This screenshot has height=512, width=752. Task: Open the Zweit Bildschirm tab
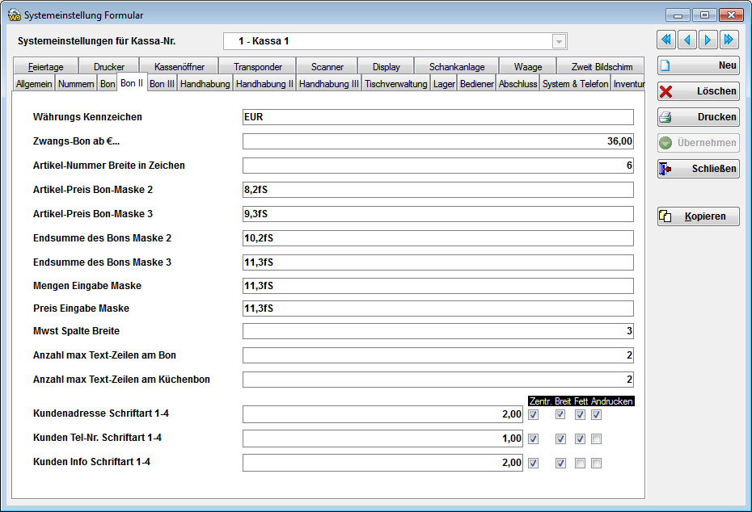click(602, 66)
